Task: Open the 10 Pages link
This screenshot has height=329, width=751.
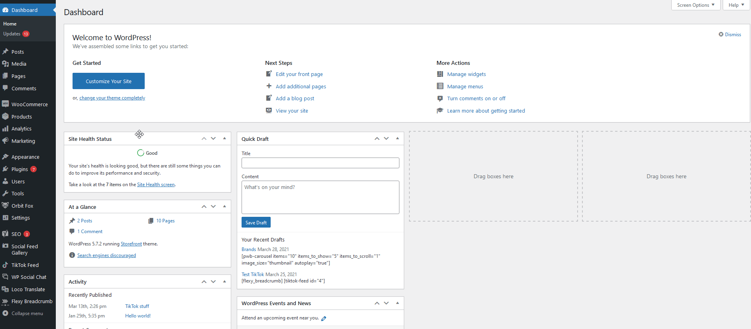Action: coord(165,221)
